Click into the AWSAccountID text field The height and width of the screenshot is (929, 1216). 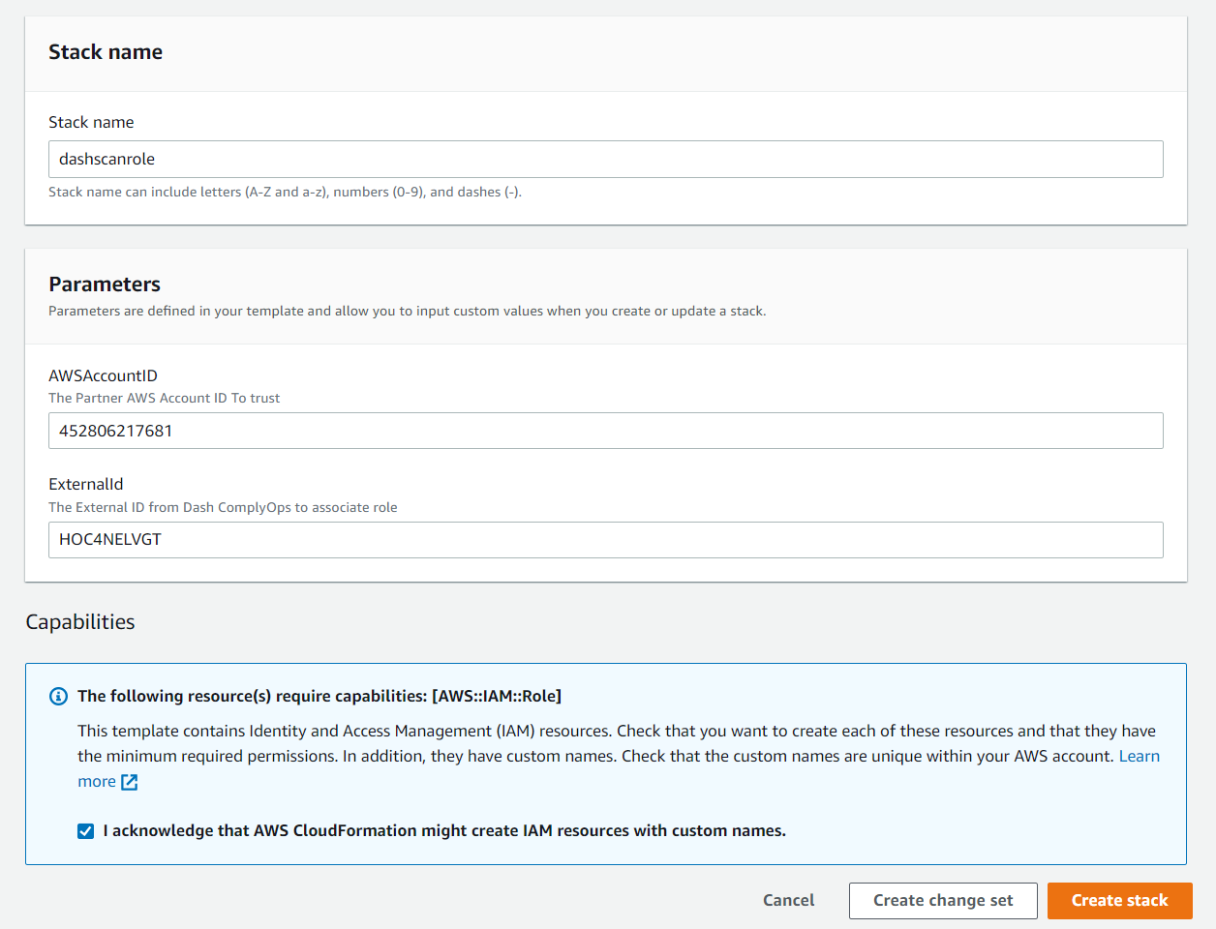605,432
